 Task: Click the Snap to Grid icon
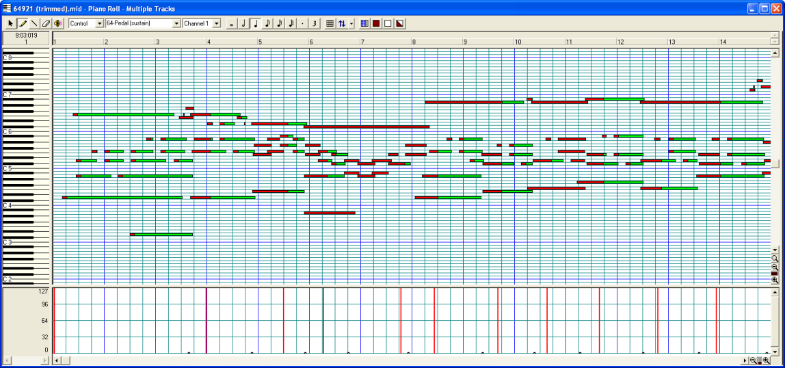click(x=330, y=23)
